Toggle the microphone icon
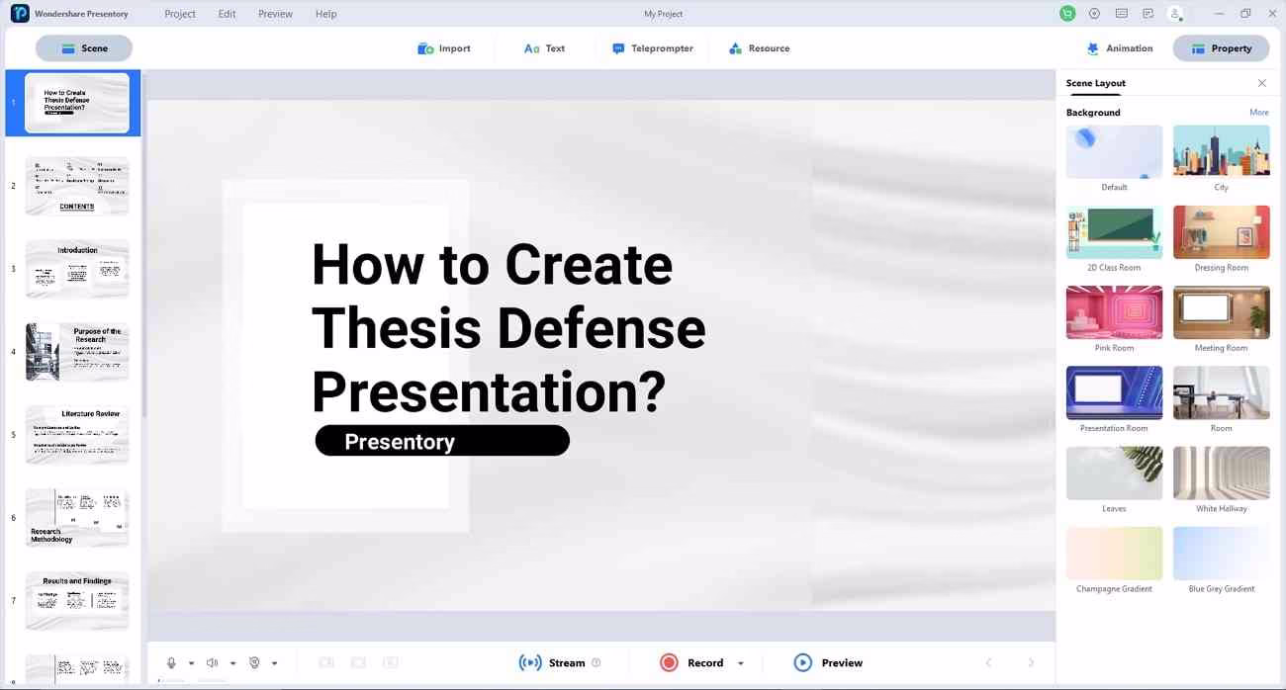This screenshot has height=690, width=1286. [171, 663]
